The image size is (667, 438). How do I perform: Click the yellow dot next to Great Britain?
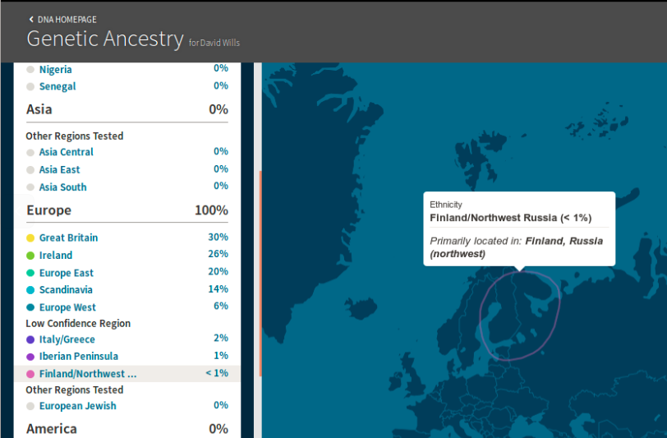(x=30, y=238)
